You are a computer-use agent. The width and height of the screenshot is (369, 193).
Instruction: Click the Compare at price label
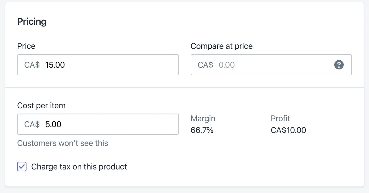(222, 46)
